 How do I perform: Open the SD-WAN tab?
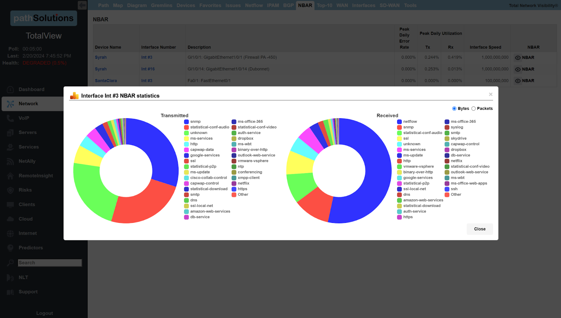pyautogui.click(x=389, y=5)
